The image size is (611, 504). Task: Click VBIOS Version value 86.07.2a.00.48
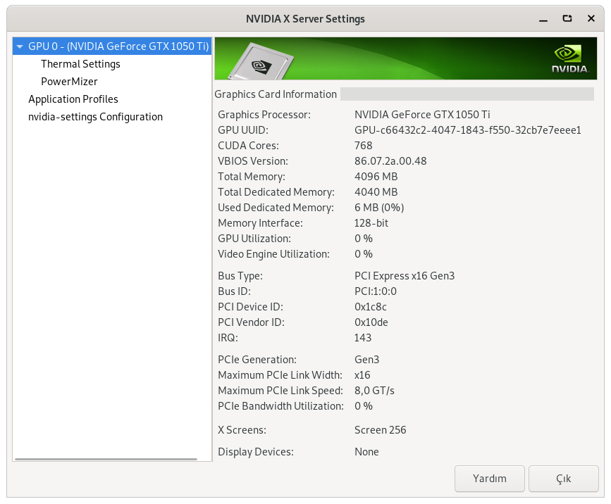click(390, 161)
